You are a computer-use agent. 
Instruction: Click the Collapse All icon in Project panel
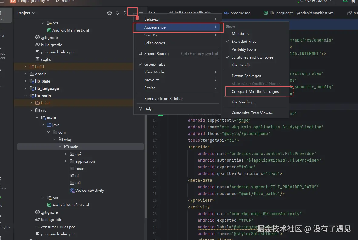pyautogui.click(x=125, y=13)
